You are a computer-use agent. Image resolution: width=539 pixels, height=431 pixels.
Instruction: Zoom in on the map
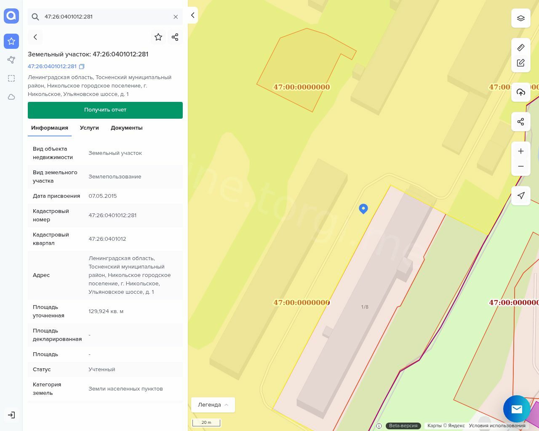coord(521,151)
